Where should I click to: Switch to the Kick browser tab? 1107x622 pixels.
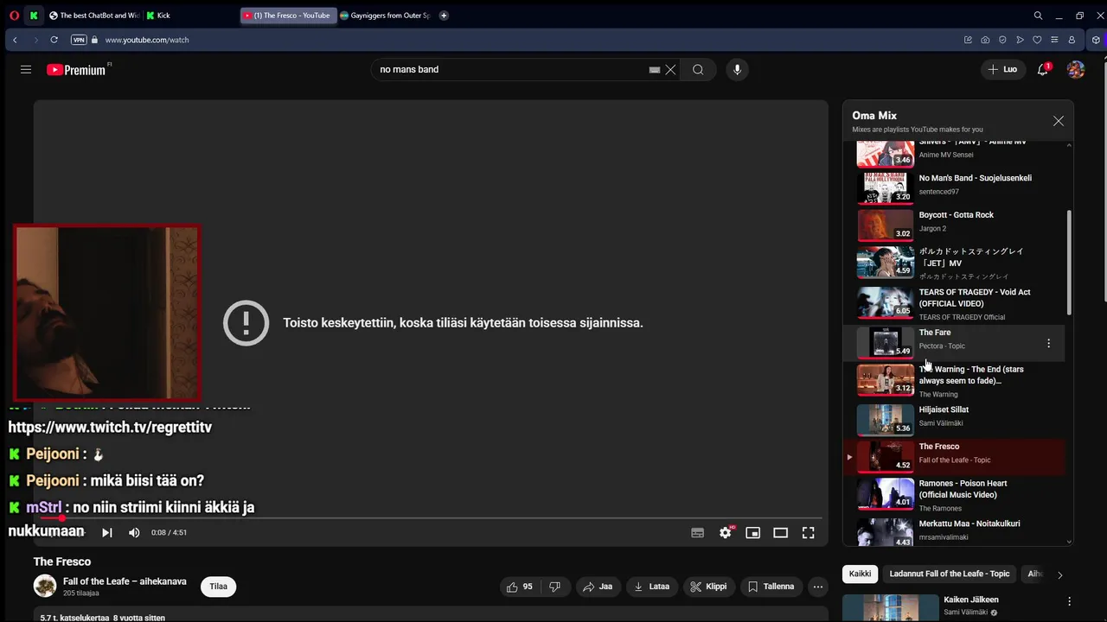point(190,16)
